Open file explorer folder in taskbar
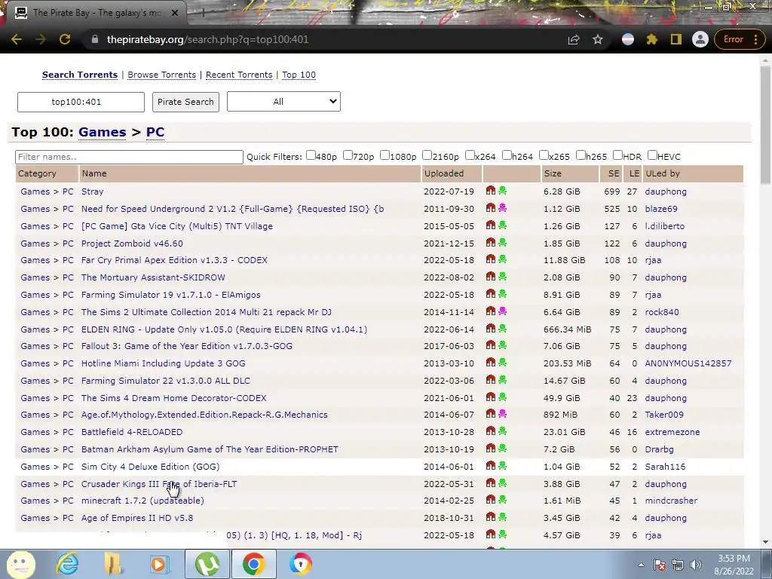 point(113,564)
